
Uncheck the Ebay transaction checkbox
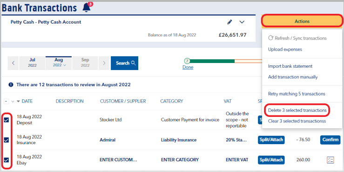7,160
